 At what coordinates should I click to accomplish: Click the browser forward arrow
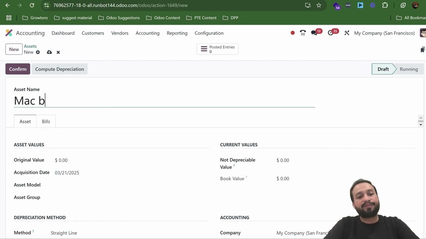20,5
